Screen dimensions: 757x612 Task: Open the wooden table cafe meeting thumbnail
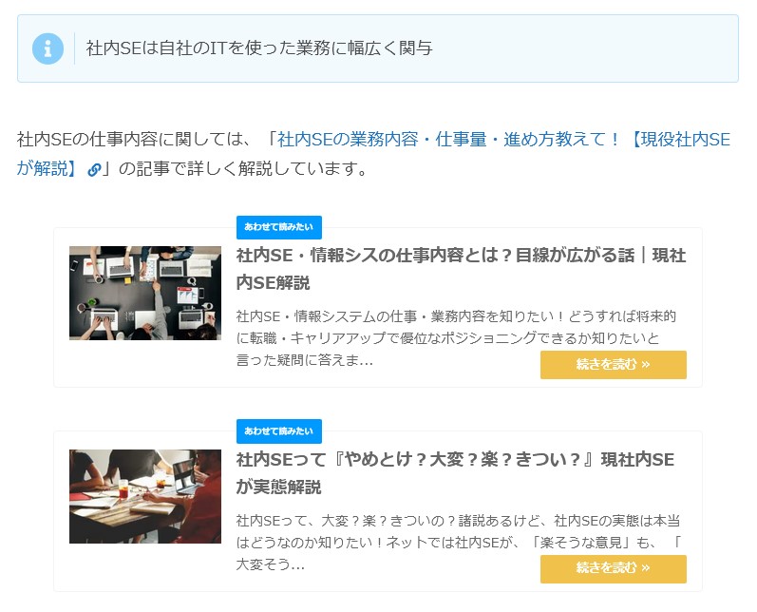coord(144,496)
